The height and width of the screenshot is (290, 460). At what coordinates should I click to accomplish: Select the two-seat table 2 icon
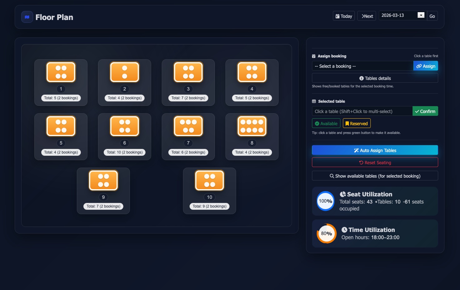[125, 72]
